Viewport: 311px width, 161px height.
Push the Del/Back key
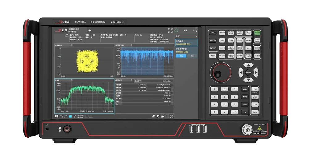pos(255,97)
